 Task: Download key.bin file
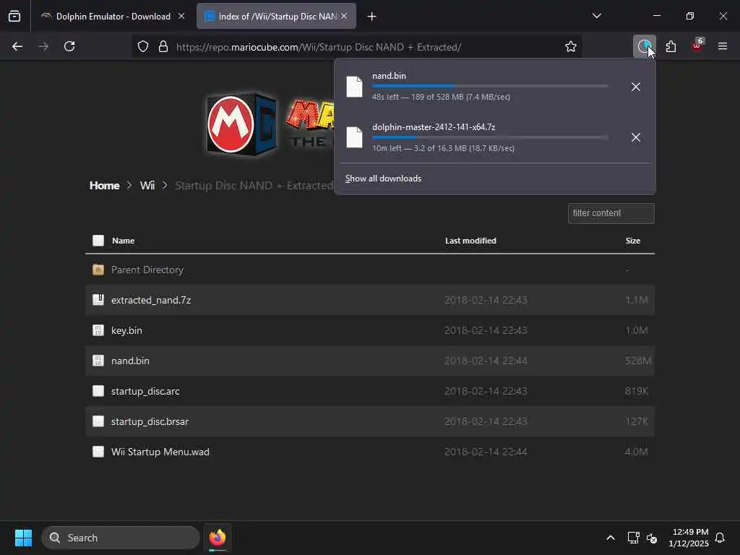(126, 330)
